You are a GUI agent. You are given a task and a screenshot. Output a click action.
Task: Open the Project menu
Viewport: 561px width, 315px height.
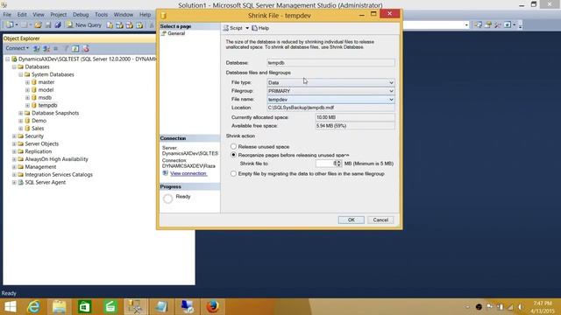tap(59, 15)
